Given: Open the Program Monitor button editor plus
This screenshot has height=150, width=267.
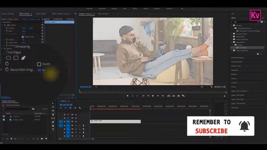Looking at the screenshot, I should pyautogui.click(x=224, y=96).
